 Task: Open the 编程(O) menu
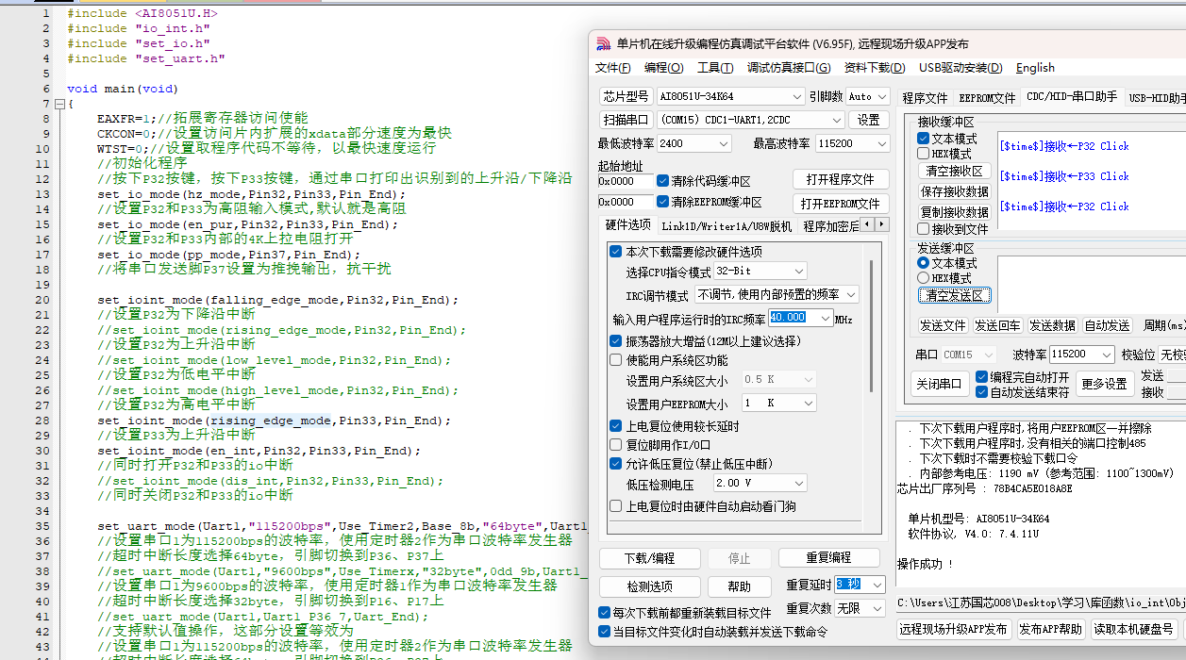click(x=664, y=68)
